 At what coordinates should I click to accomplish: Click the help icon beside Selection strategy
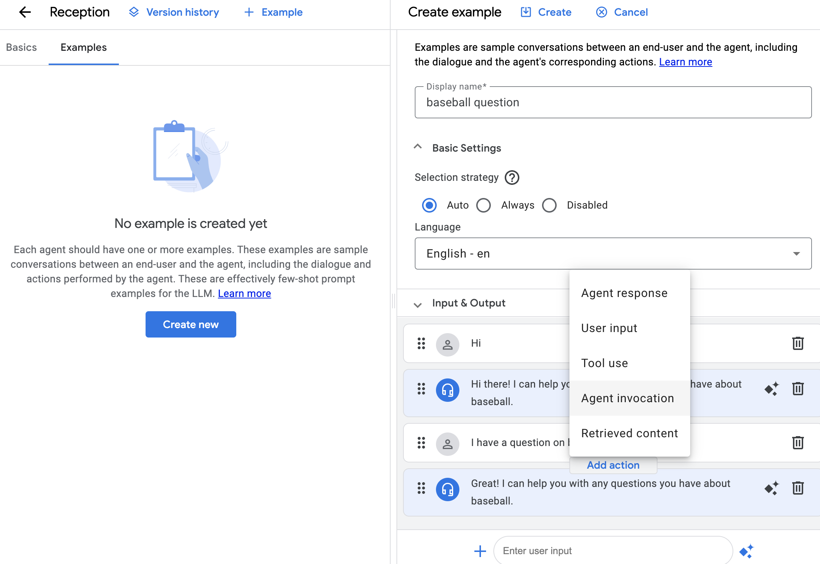tap(512, 178)
